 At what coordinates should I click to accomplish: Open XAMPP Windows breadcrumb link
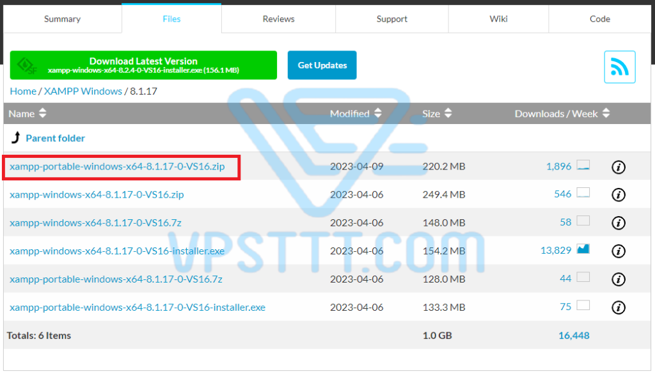coord(83,91)
